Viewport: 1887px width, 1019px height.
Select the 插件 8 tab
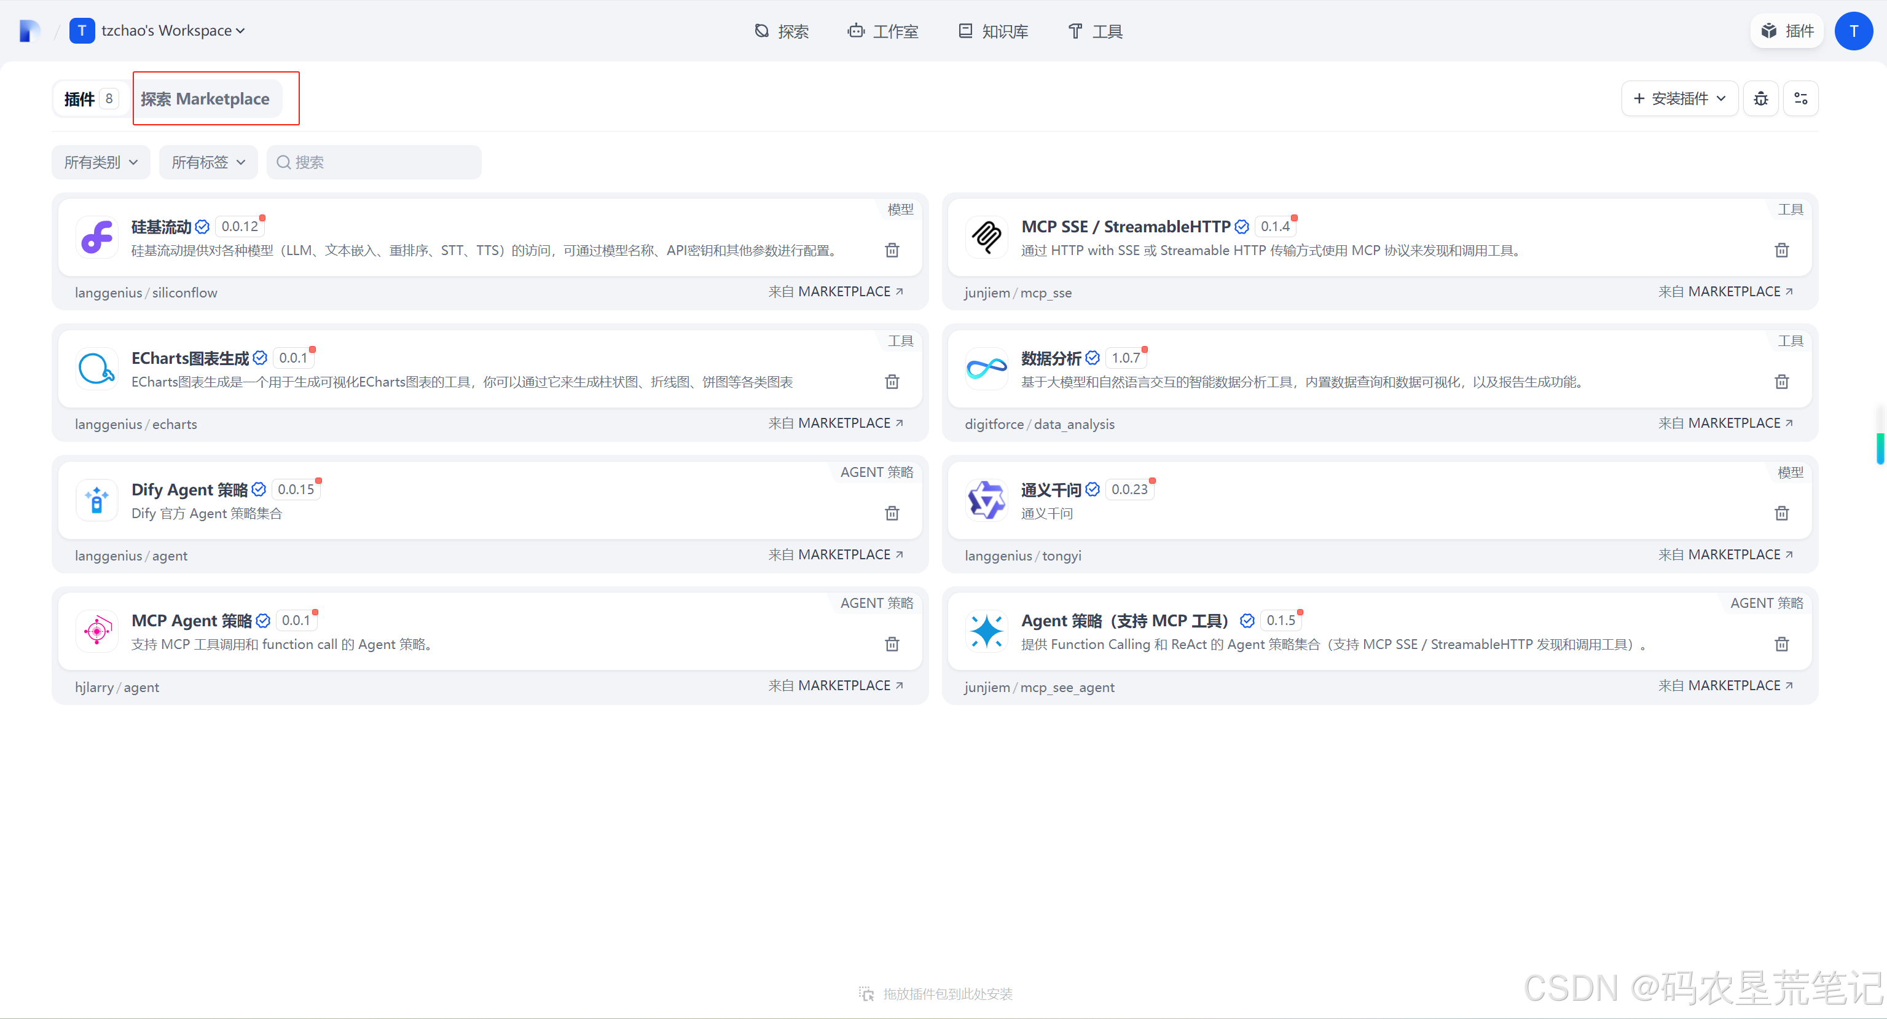coord(91,99)
